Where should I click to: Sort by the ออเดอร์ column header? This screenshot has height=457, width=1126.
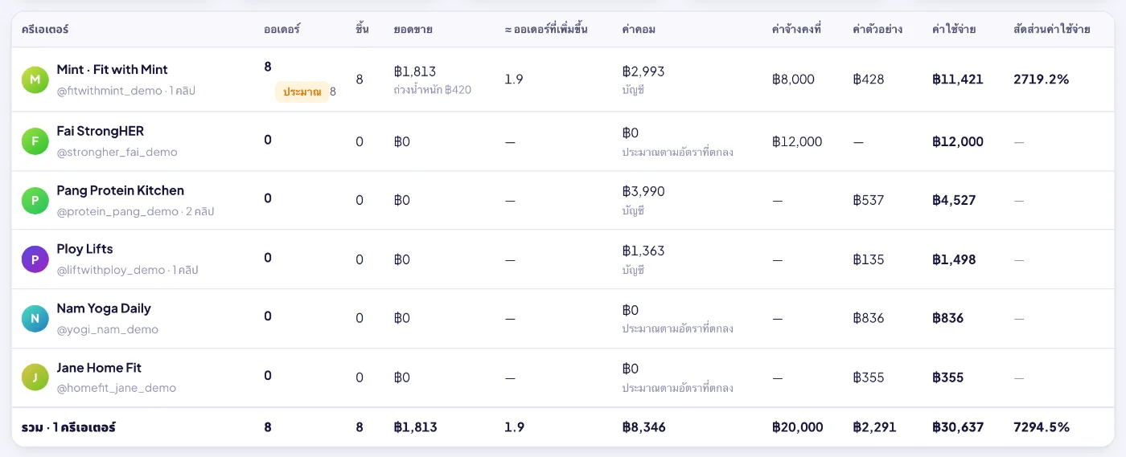tap(281, 30)
